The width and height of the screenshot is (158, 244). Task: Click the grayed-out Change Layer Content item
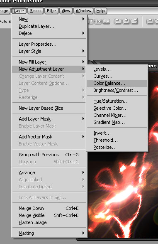tap(49, 76)
